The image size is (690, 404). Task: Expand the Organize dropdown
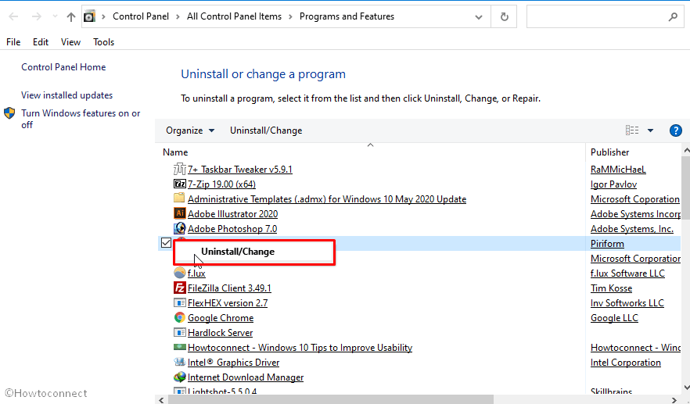[x=190, y=130]
